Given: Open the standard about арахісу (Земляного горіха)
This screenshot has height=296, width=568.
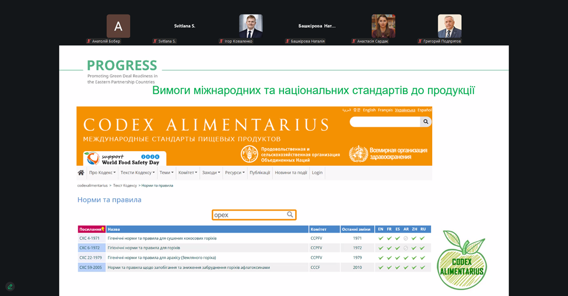Looking at the screenshot, I should [162, 258].
